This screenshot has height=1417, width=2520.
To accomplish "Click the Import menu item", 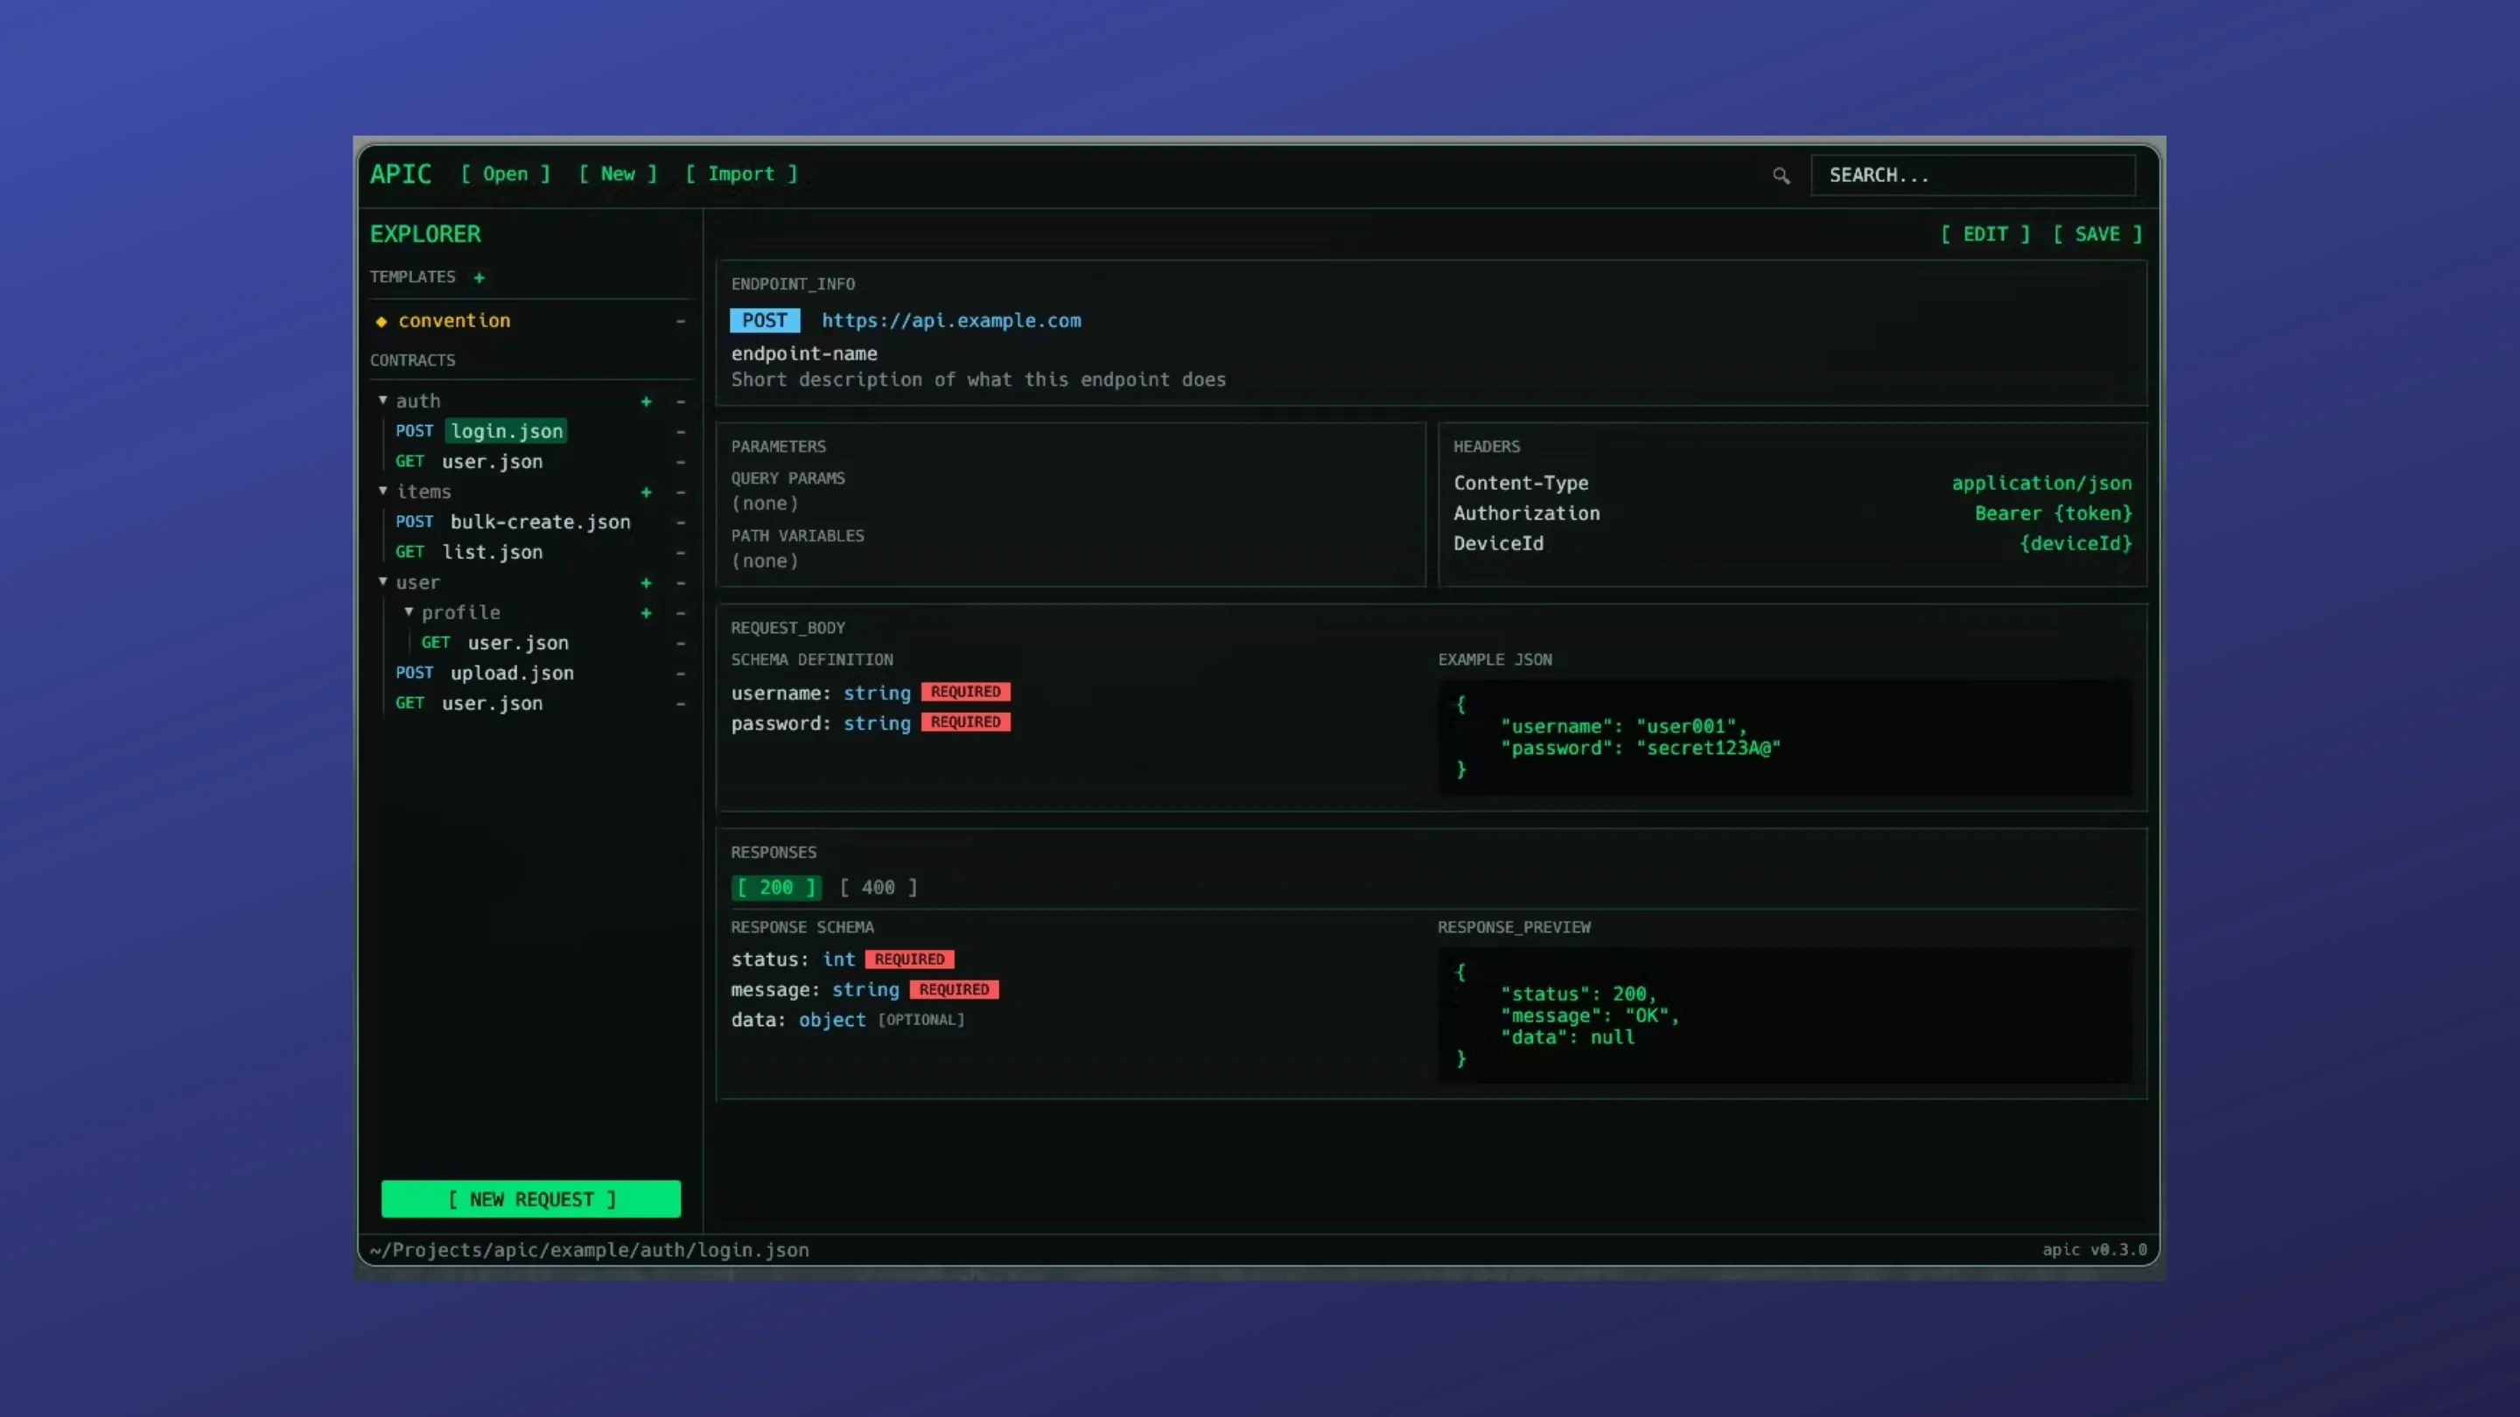I will click(740, 174).
